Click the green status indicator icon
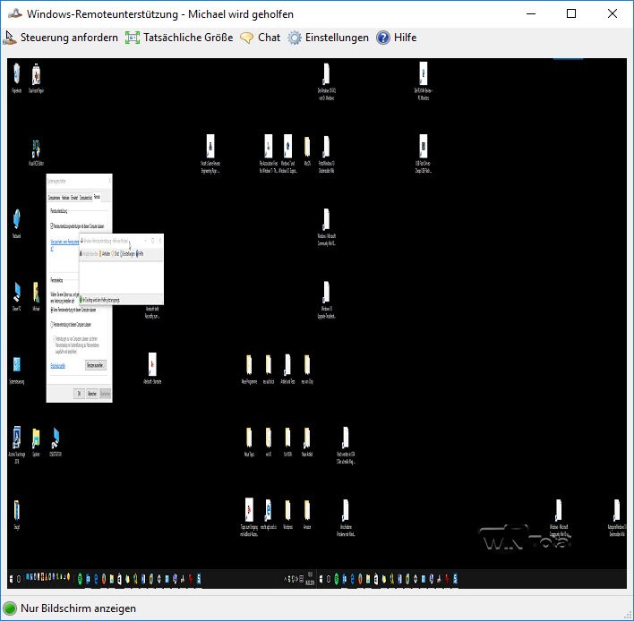 10,608
